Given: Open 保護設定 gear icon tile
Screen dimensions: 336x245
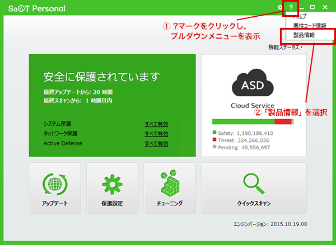Looking at the screenshot, I should (113, 185).
